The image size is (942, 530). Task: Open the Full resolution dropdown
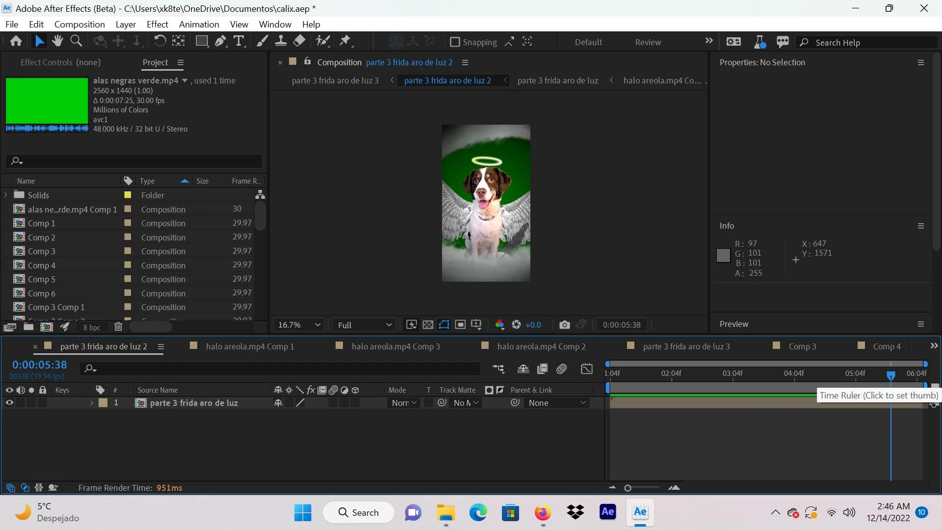365,325
